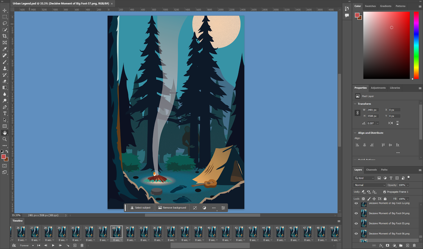The image size is (423, 249).
Task: Select the Eraser tool
Action: click(x=4, y=81)
